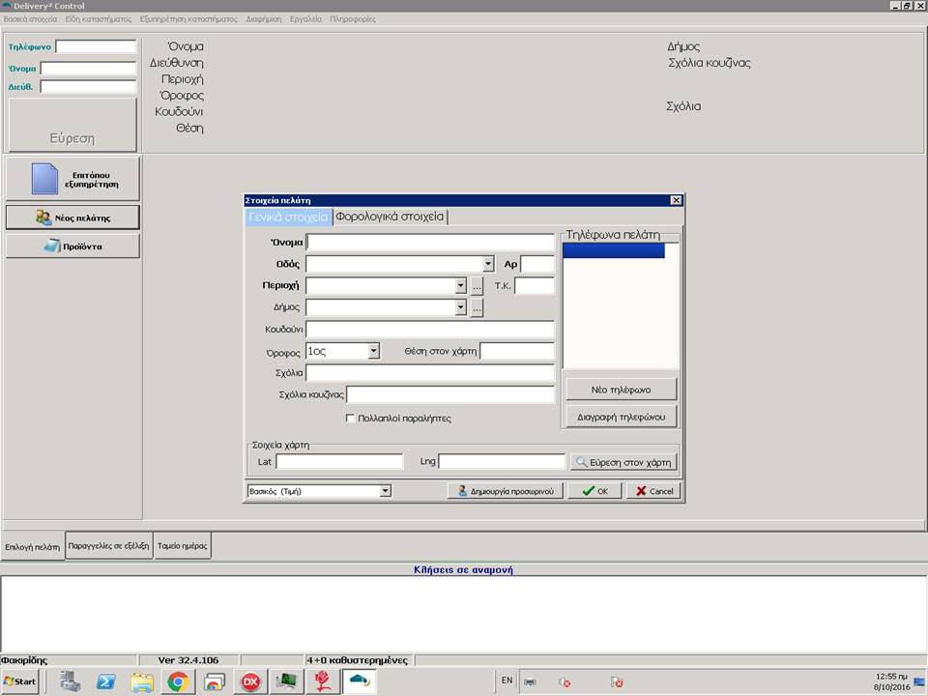
Task: Click the Νέος πελάτης button
Action: [72, 217]
